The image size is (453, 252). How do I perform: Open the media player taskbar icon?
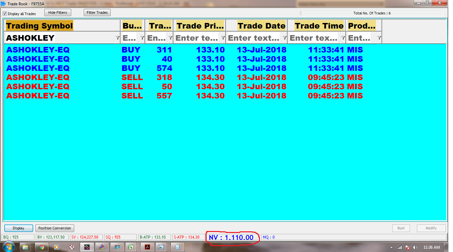(57, 247)
